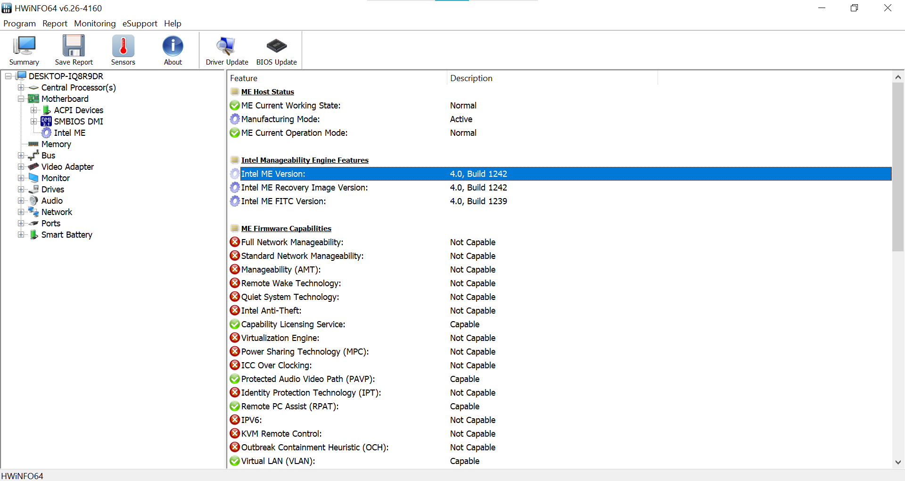Expand the Network node

tap(21, 212)
